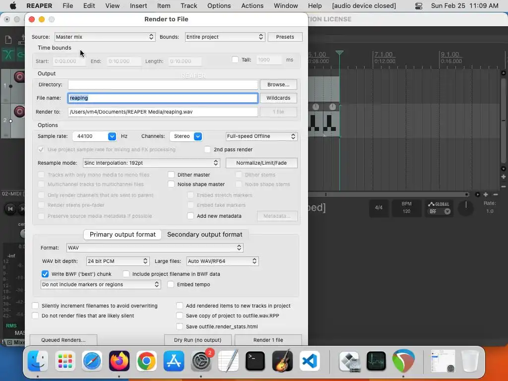This screenshot has width=508, height=381.
Task: Open Google Chrome from the dock
Action: click(x=146, y=361)
